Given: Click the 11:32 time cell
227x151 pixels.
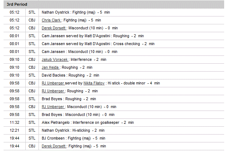Looking at the screenshot, I should click(x=15, y=122).
